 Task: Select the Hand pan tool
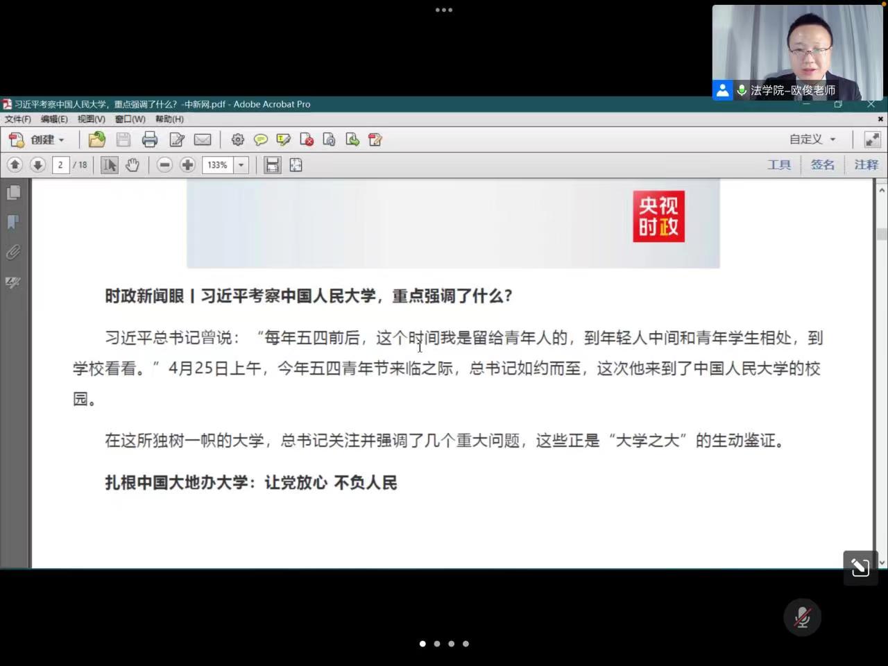pyautogui.click(x=133, y=165)
